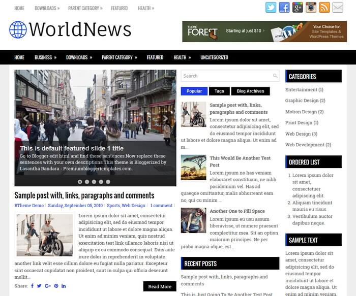The image size is (356, 296).
Task: Click the search magnifier icon
Action: (275, 76)
